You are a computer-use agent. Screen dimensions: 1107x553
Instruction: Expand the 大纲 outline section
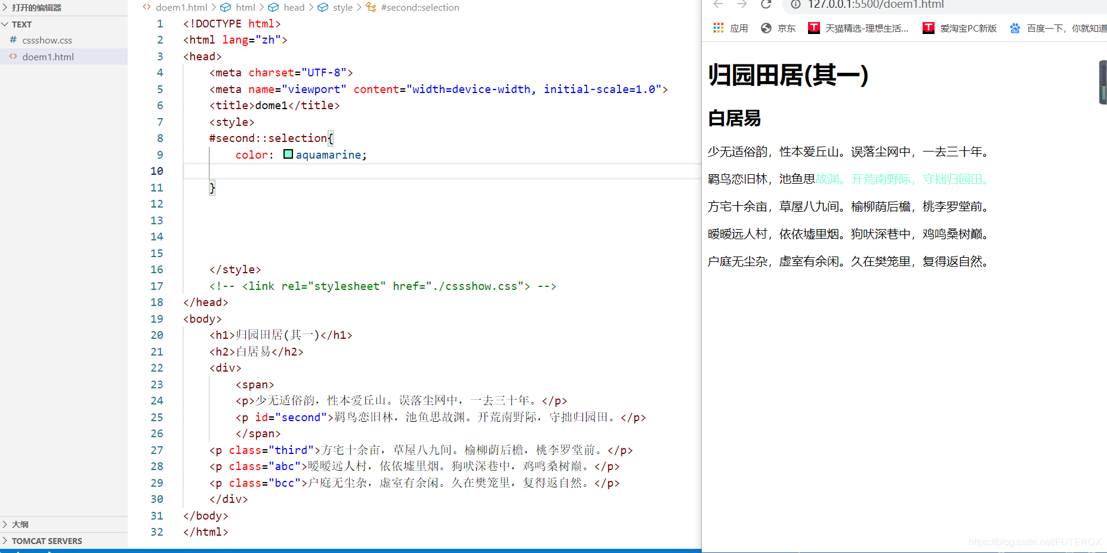pyautogui.click(x=6, y=524)
